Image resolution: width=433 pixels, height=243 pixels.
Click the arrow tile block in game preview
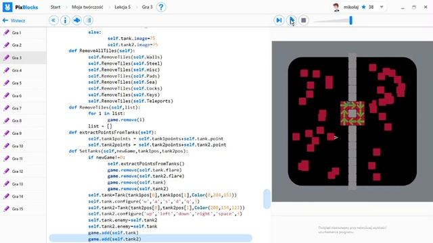(352, 113)
